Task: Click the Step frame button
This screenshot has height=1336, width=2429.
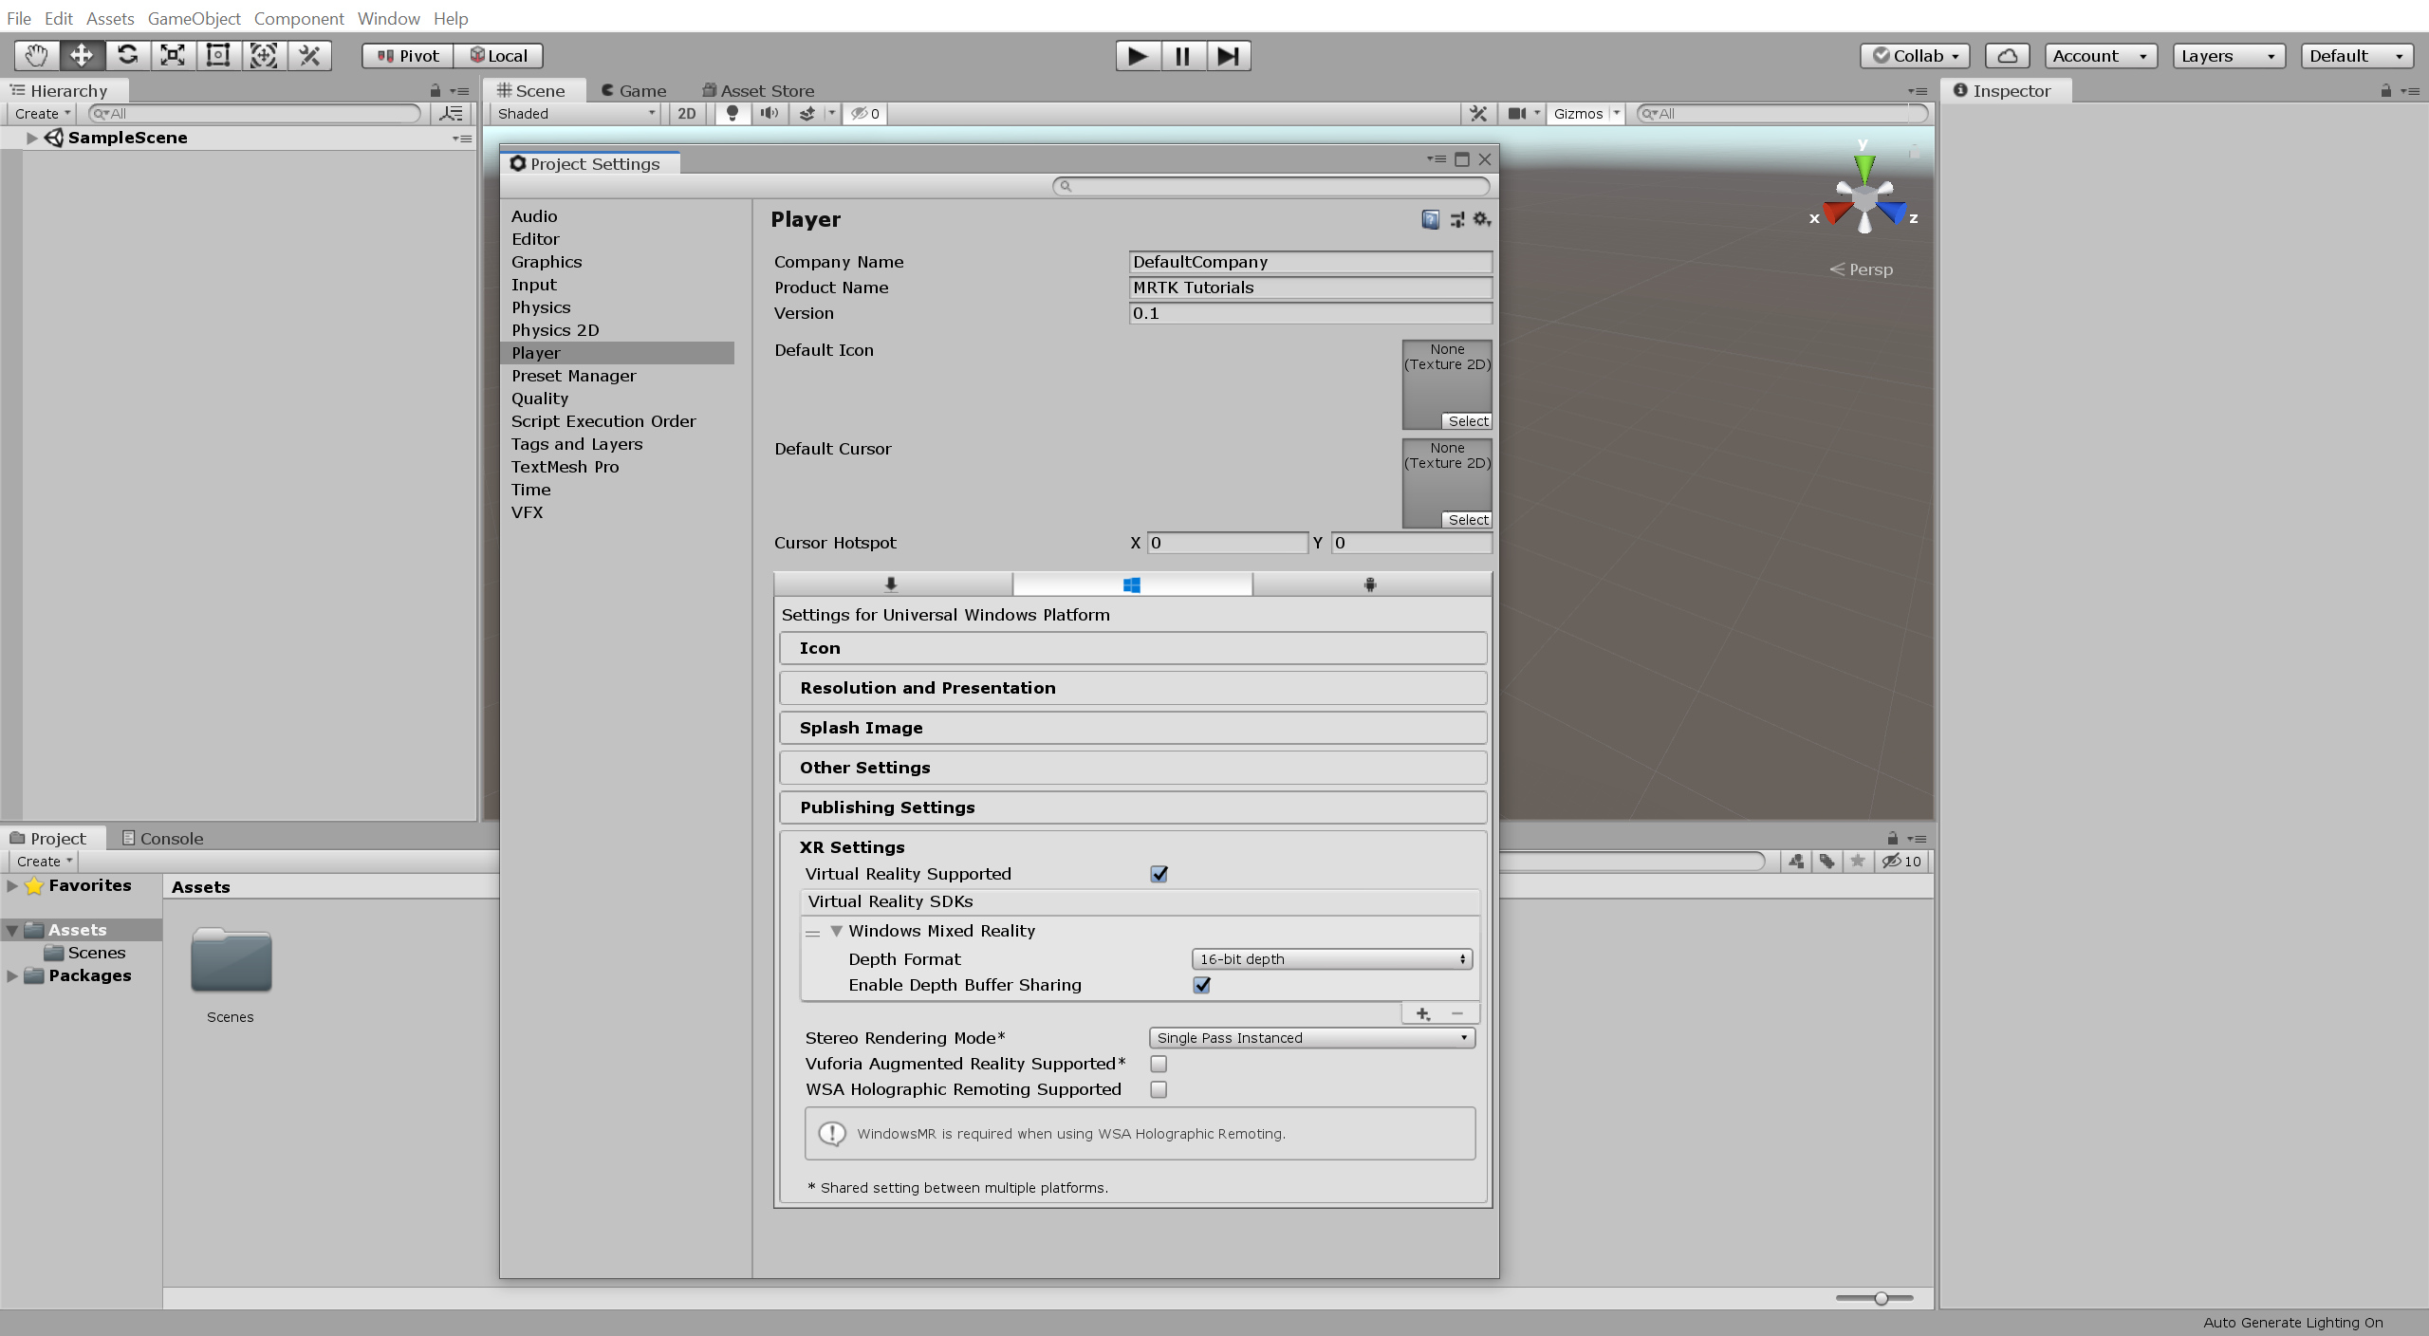Action: click(1229, 56)
